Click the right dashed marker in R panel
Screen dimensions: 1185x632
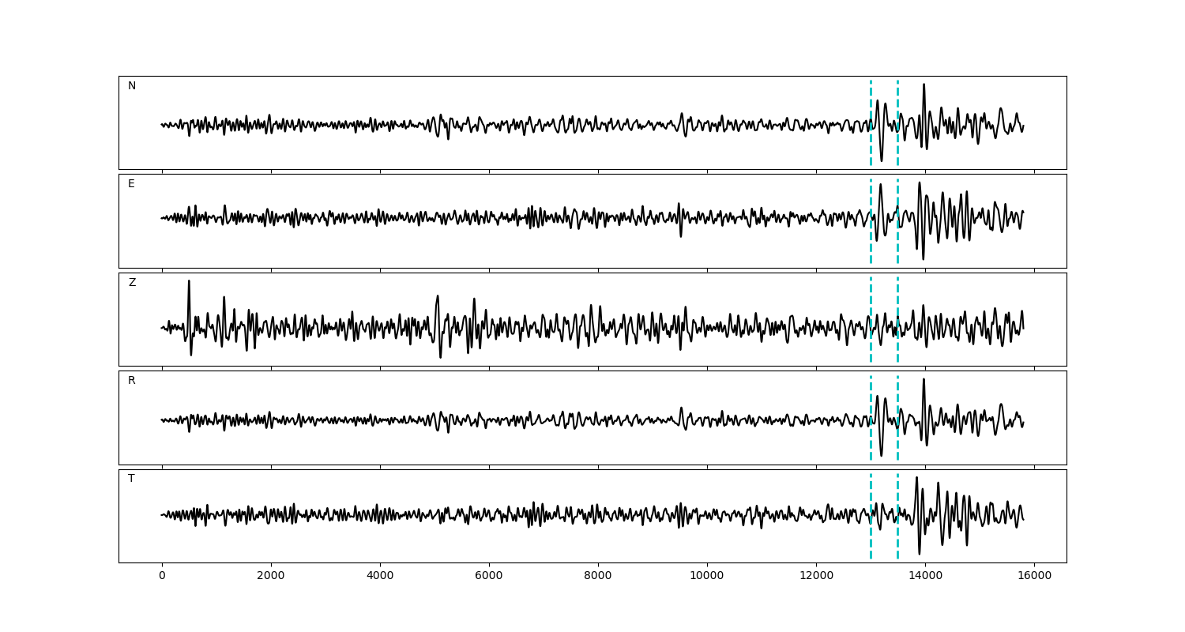pos(897,442)
